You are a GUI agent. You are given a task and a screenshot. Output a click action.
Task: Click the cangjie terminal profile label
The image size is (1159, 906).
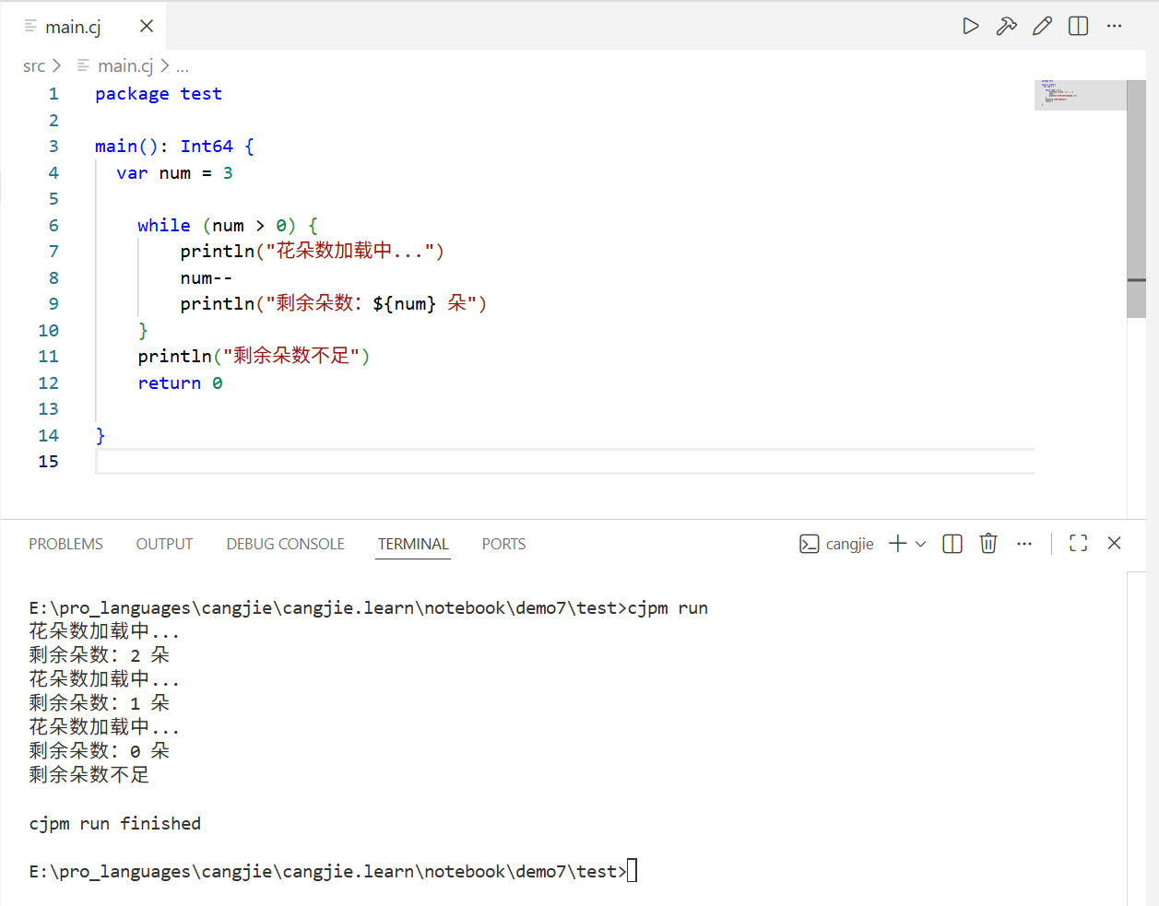[849, 544]
